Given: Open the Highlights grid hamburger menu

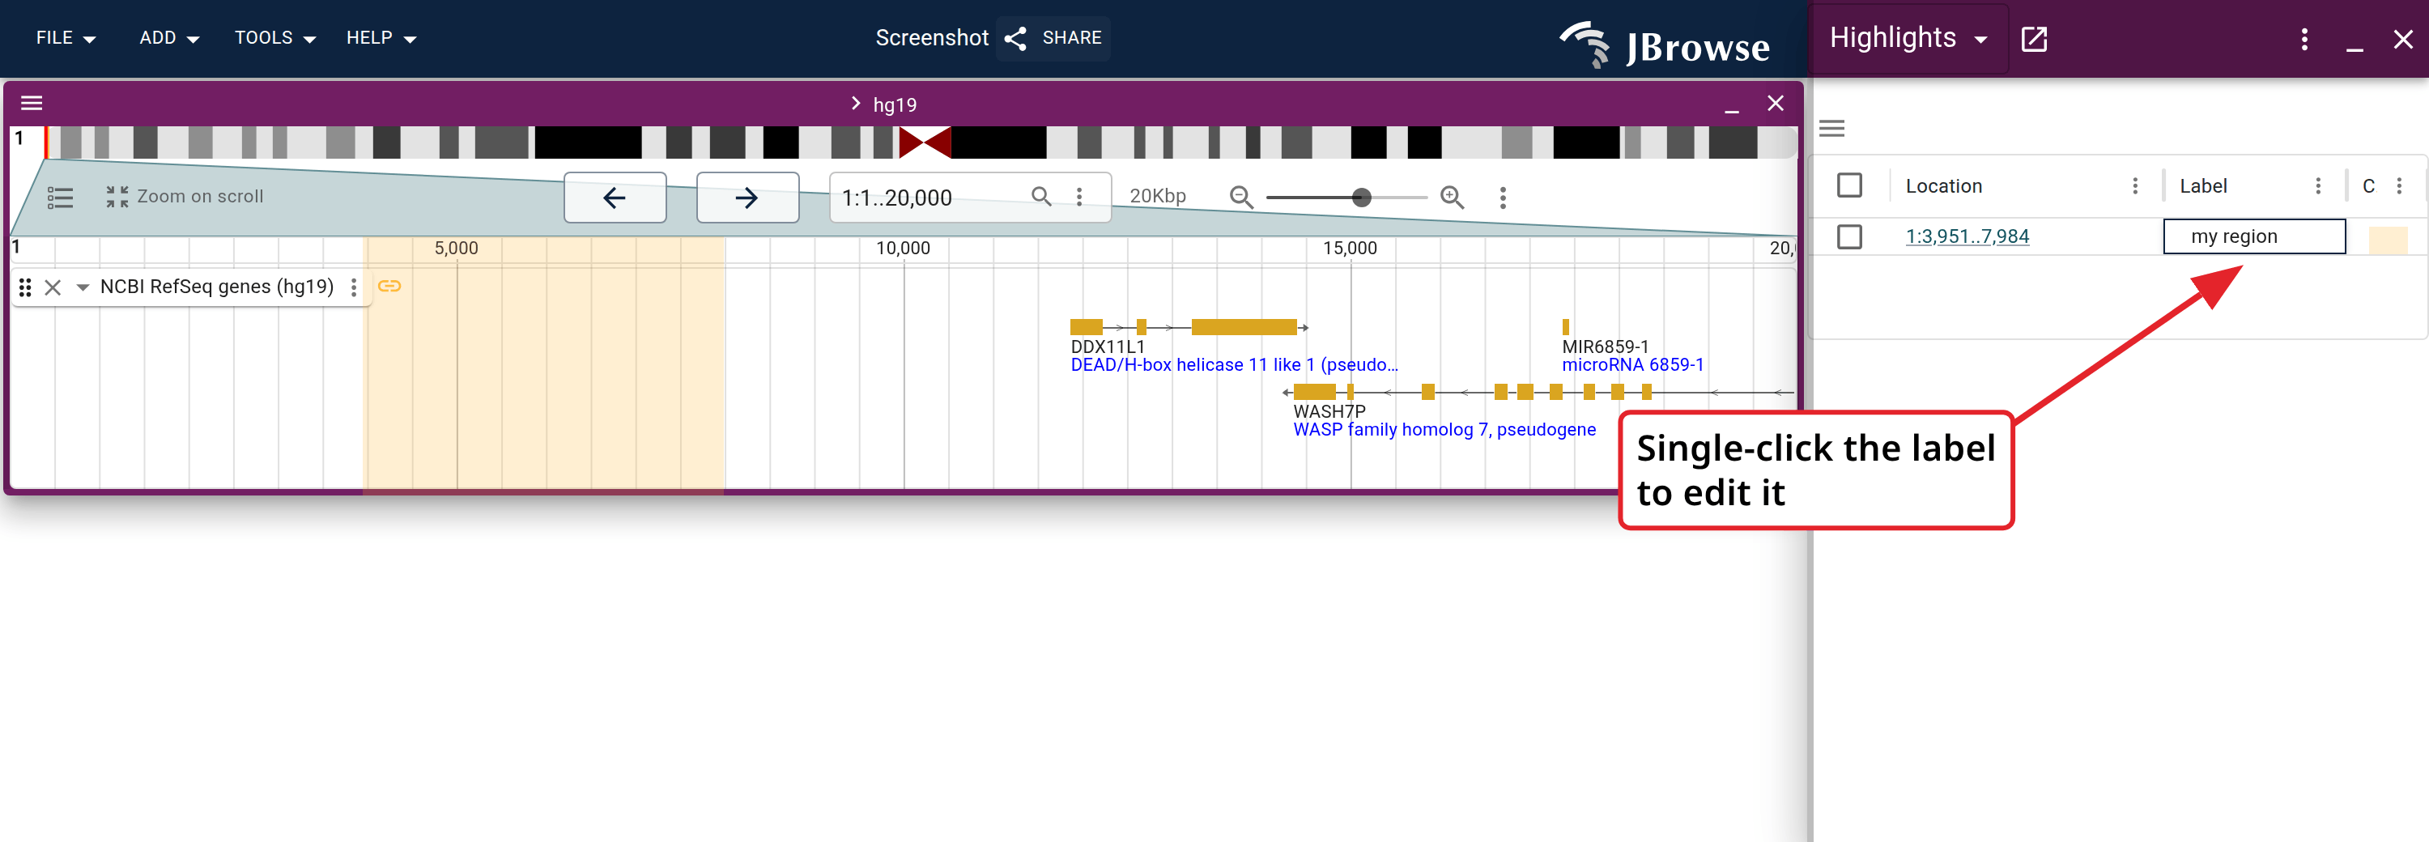Looking at the screenshot, I should coord(1831,128).
